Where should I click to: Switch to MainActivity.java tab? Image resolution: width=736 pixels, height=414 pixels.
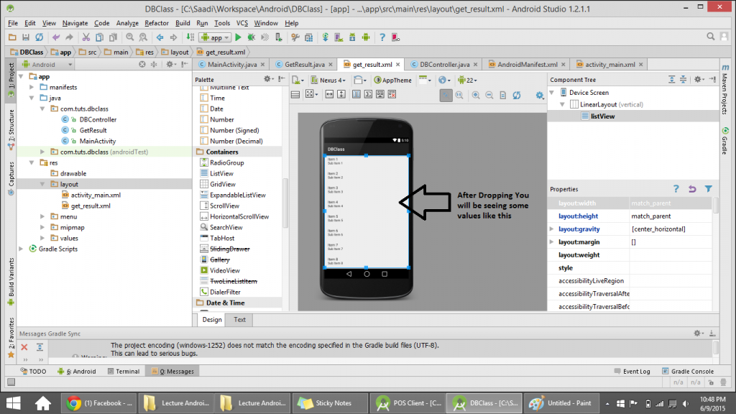[x=232, y=65]
